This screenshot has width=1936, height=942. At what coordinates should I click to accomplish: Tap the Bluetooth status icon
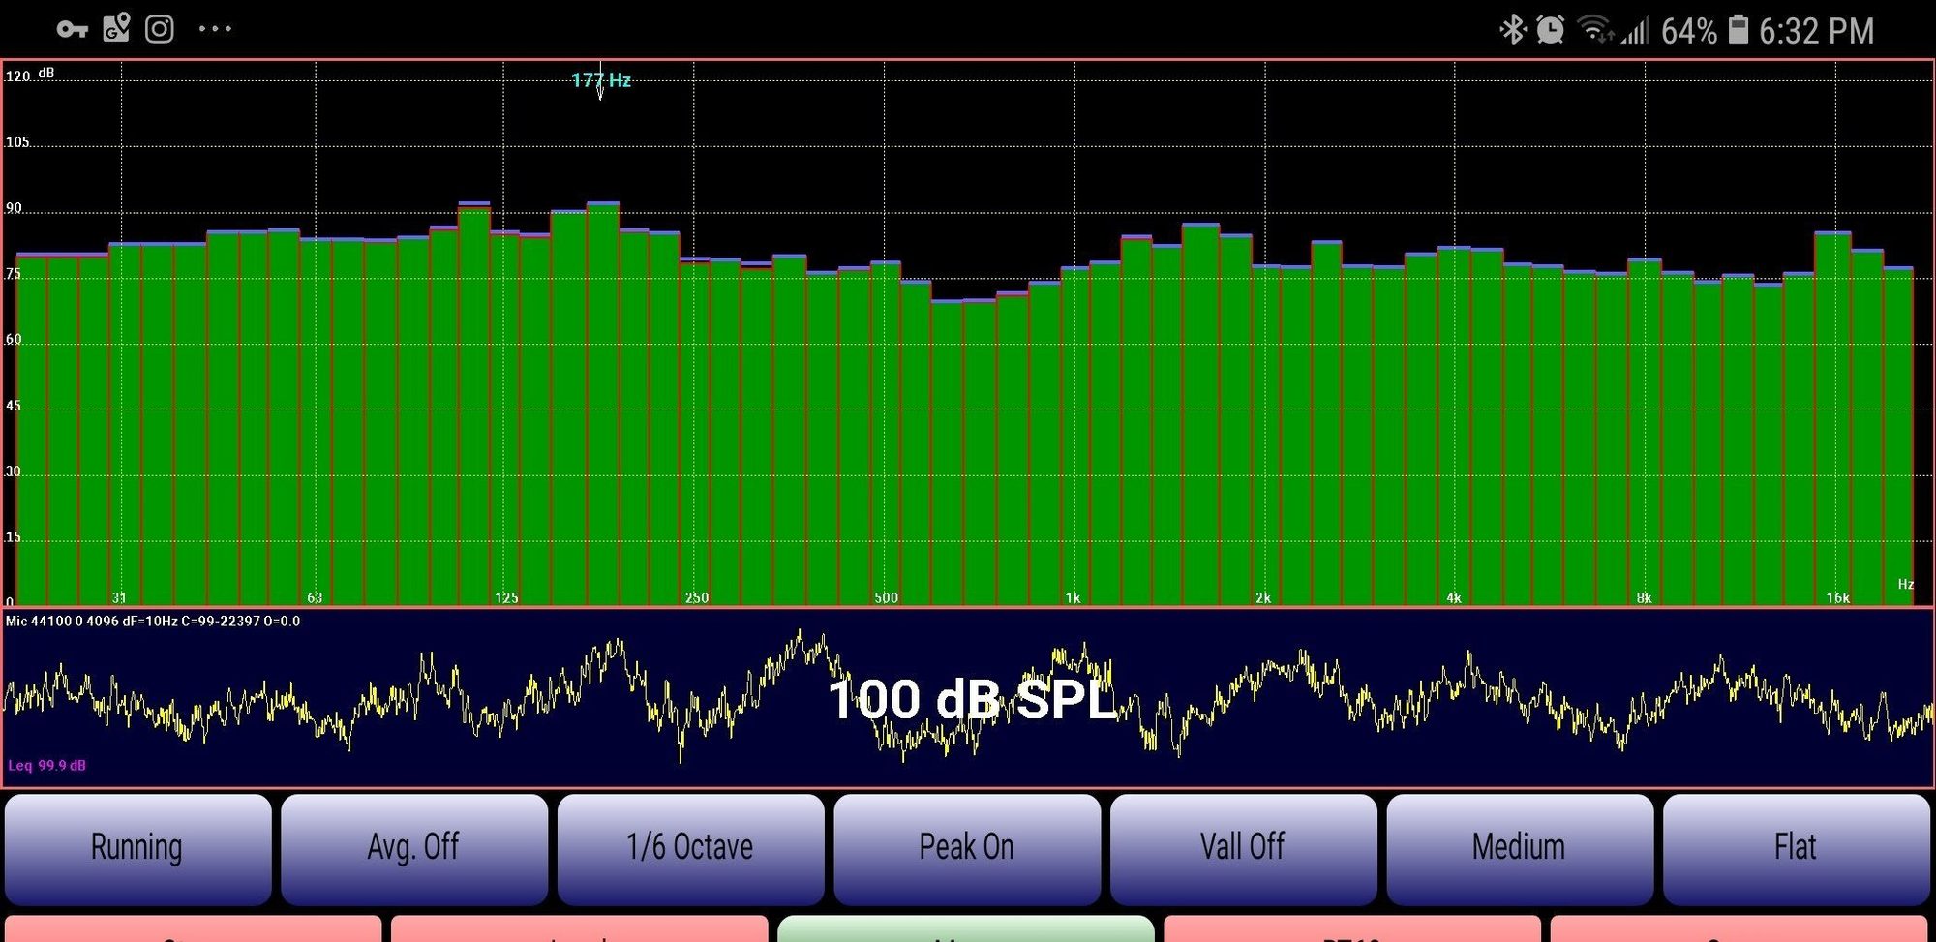pos(1512,30)
